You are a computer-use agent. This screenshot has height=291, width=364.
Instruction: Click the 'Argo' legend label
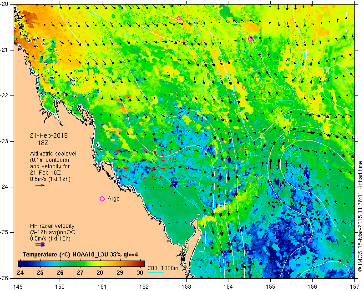point(113,199)
